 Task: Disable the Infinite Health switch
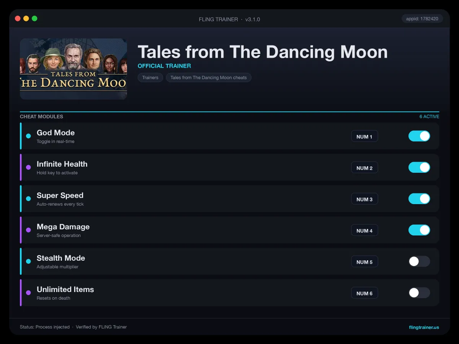[x=419, y=167]
